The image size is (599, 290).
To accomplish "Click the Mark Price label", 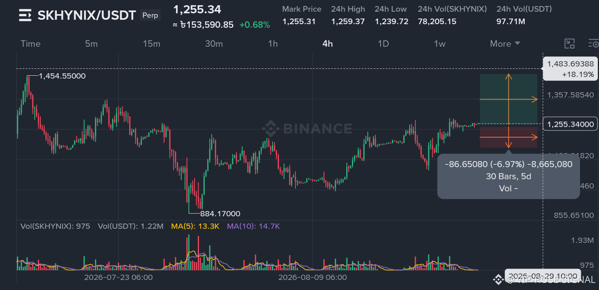I will click(302, 9).
